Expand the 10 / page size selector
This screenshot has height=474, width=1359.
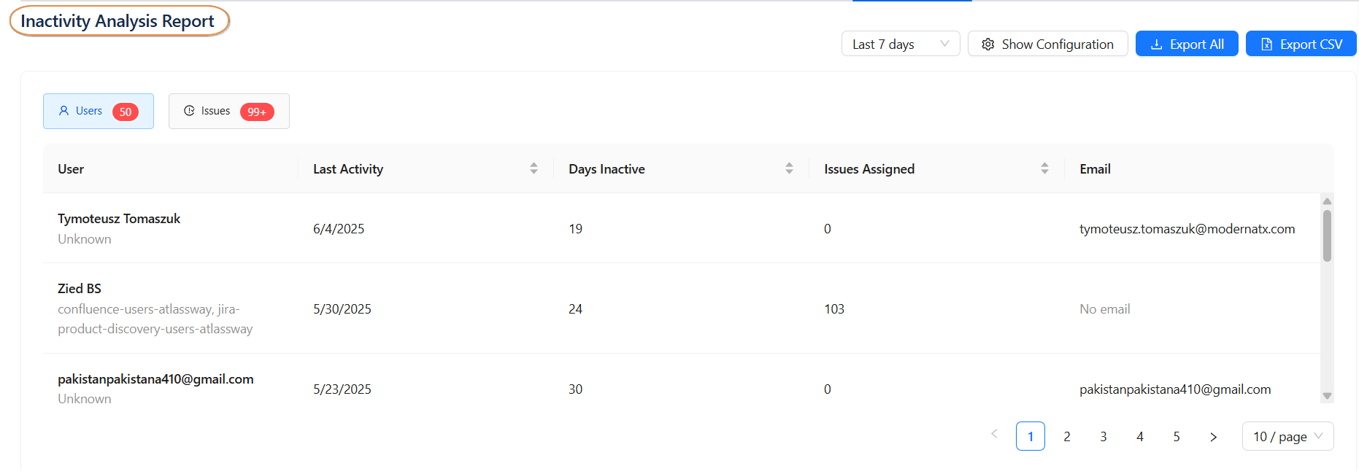(1287, 437)
